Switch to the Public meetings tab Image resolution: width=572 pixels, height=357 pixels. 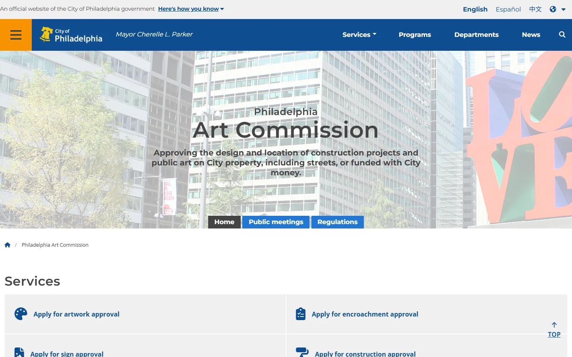[x=276, y=222]
